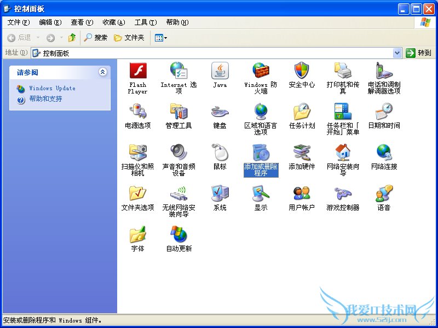This screenshot has width=438, height=328.
Task: Click the forward arrow toolbar button
Action: point(50,38)
